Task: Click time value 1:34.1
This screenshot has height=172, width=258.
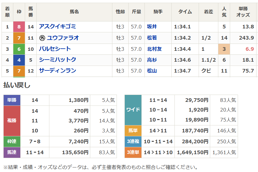Action: (x=182, y=27)
